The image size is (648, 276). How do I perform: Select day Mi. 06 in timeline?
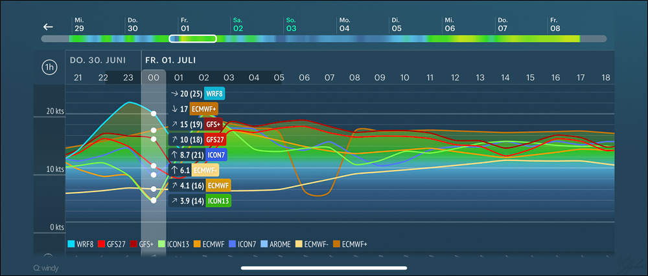tap(450, 25)
